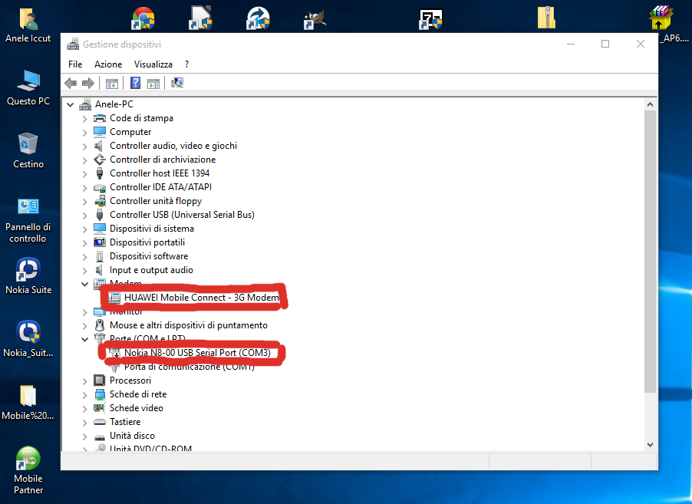This screenshot has height=504, width=692.
Task: Select the Processori chip icon
Action: 100,380
